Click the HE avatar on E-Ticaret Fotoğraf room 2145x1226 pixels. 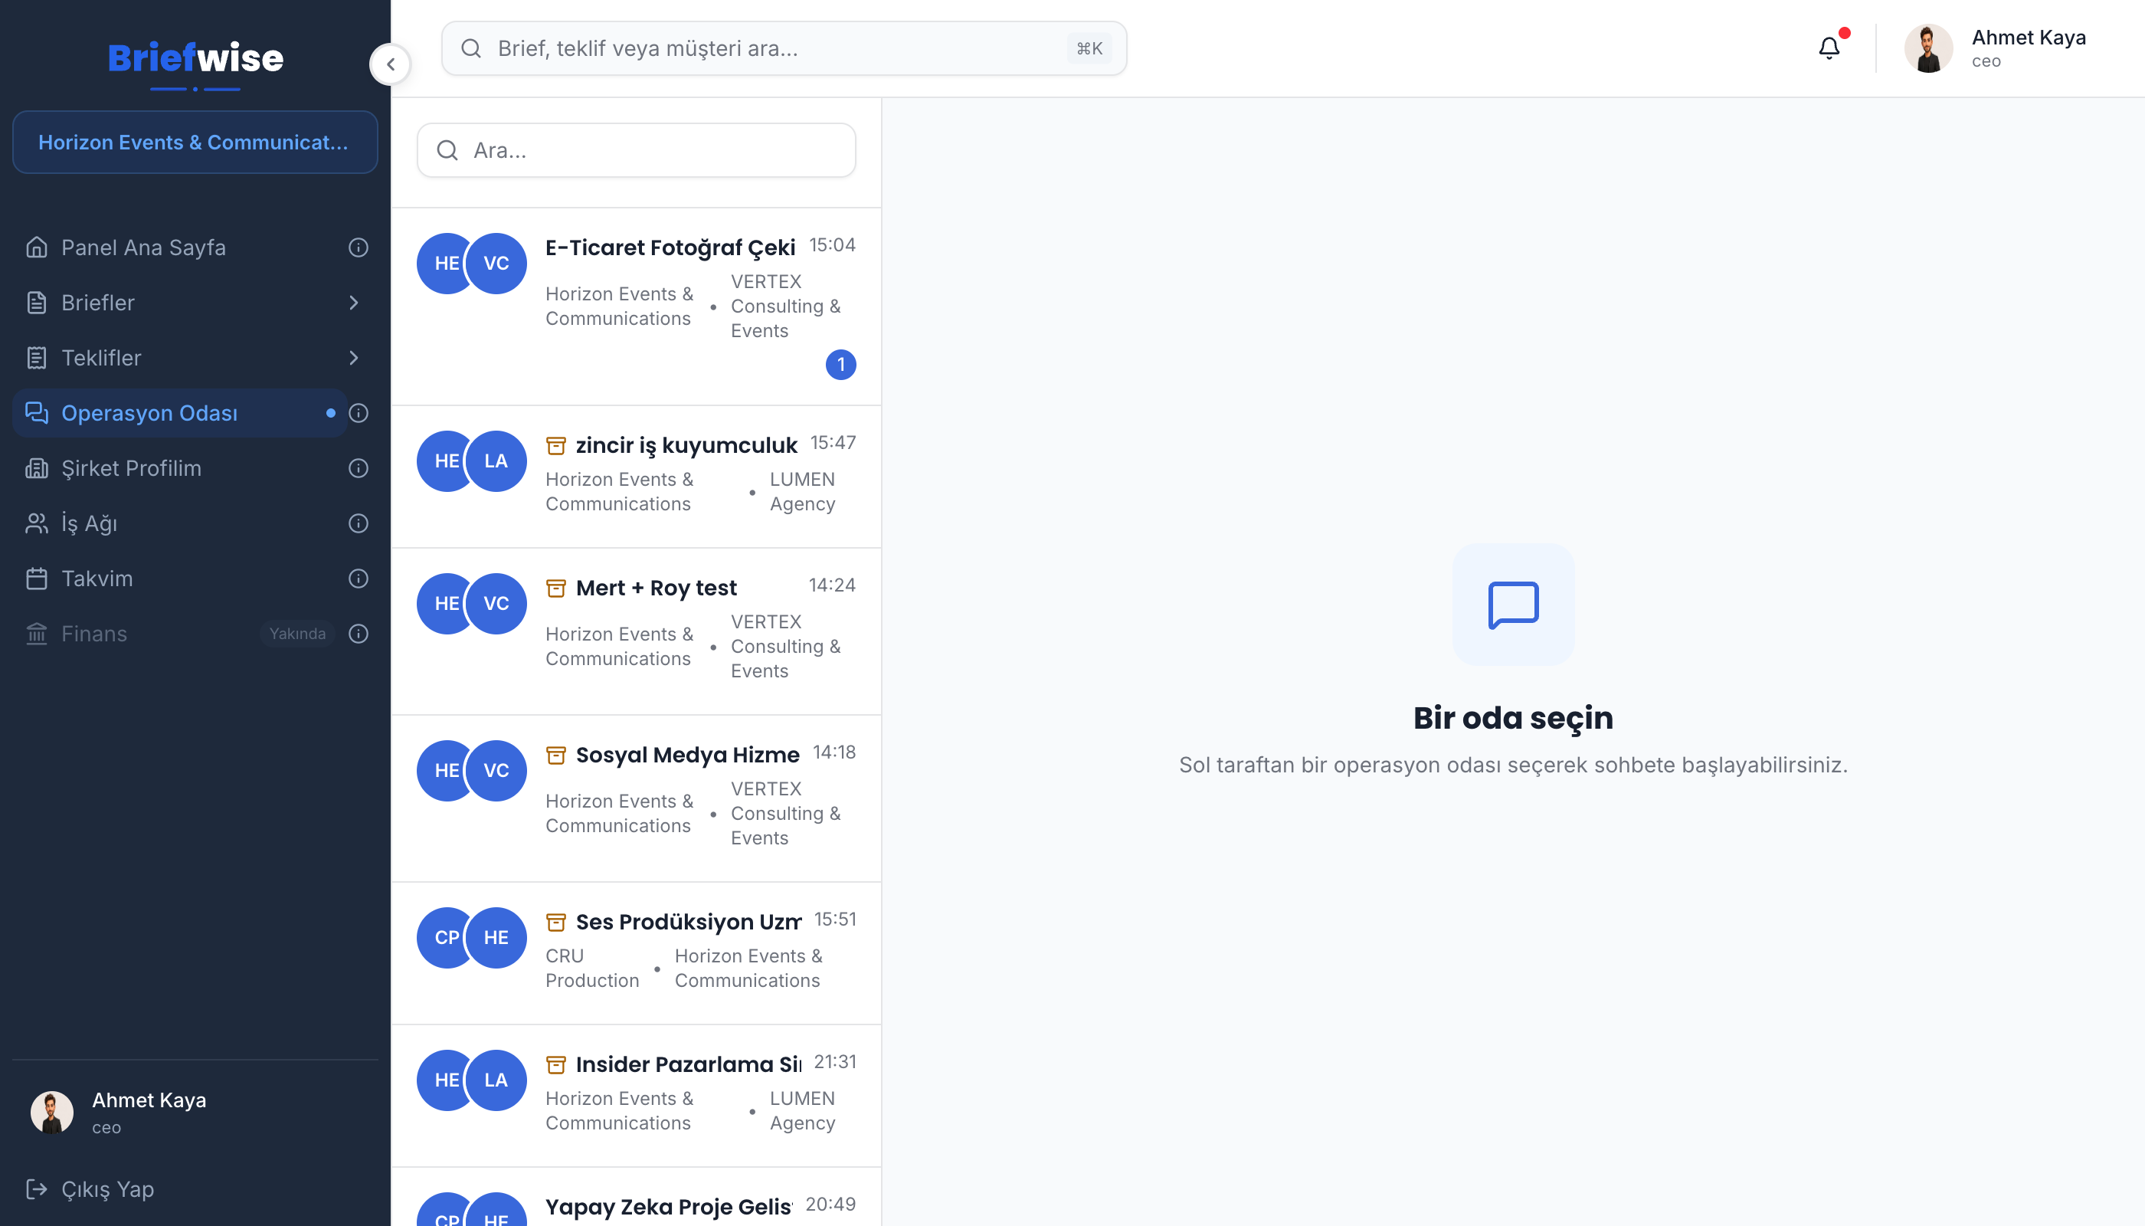click(x=444, y=264)
